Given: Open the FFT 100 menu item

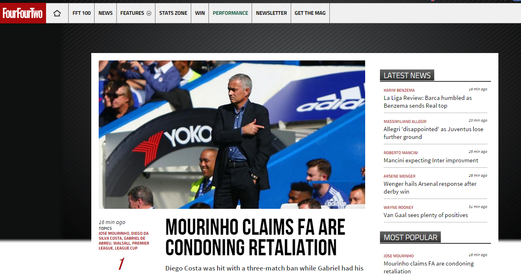Looking at the screenshot, I should 81,13.
